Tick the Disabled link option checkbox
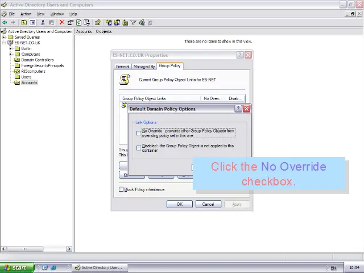The image size is (364, 273). coord(139,148)
